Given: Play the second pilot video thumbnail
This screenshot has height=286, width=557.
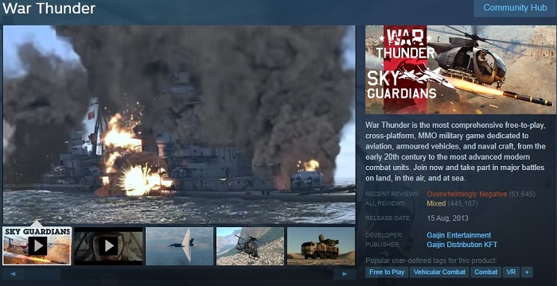Looking at the screenshot, I should (109, 246).
